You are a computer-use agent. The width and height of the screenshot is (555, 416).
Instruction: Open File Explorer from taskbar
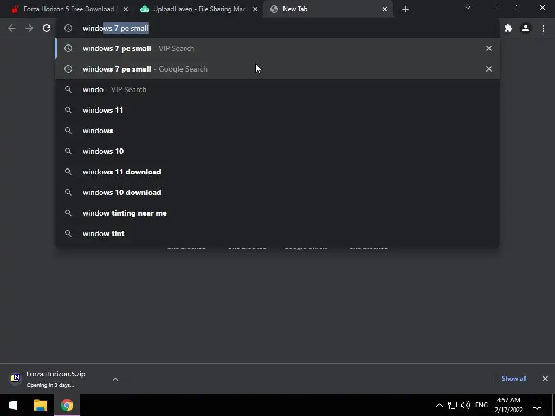click(x=40, y=405)
